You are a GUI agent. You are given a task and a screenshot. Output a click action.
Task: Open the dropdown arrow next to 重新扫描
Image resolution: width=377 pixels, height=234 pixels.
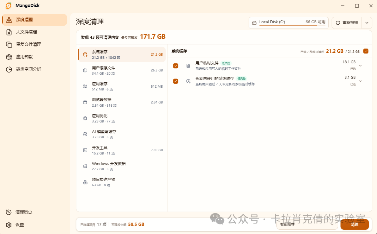[367, 23]
